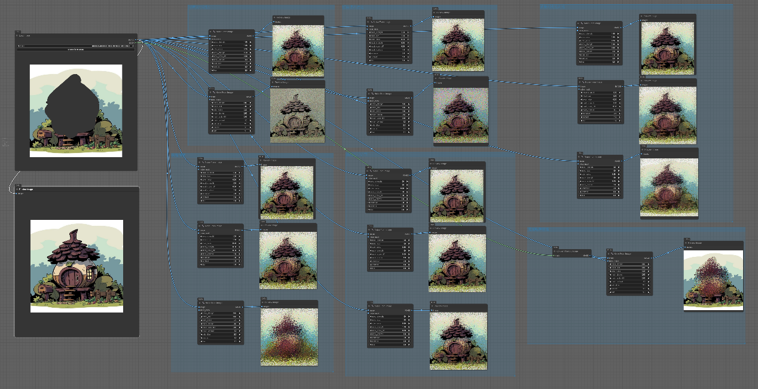Increment first value of noise node beside Convert Mask
This screenshot has width=758, height=389.
649,265
